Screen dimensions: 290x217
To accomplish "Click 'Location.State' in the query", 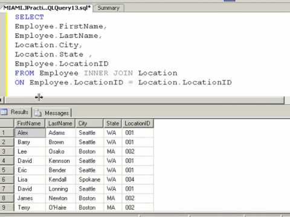I will (x=49, y=54).
